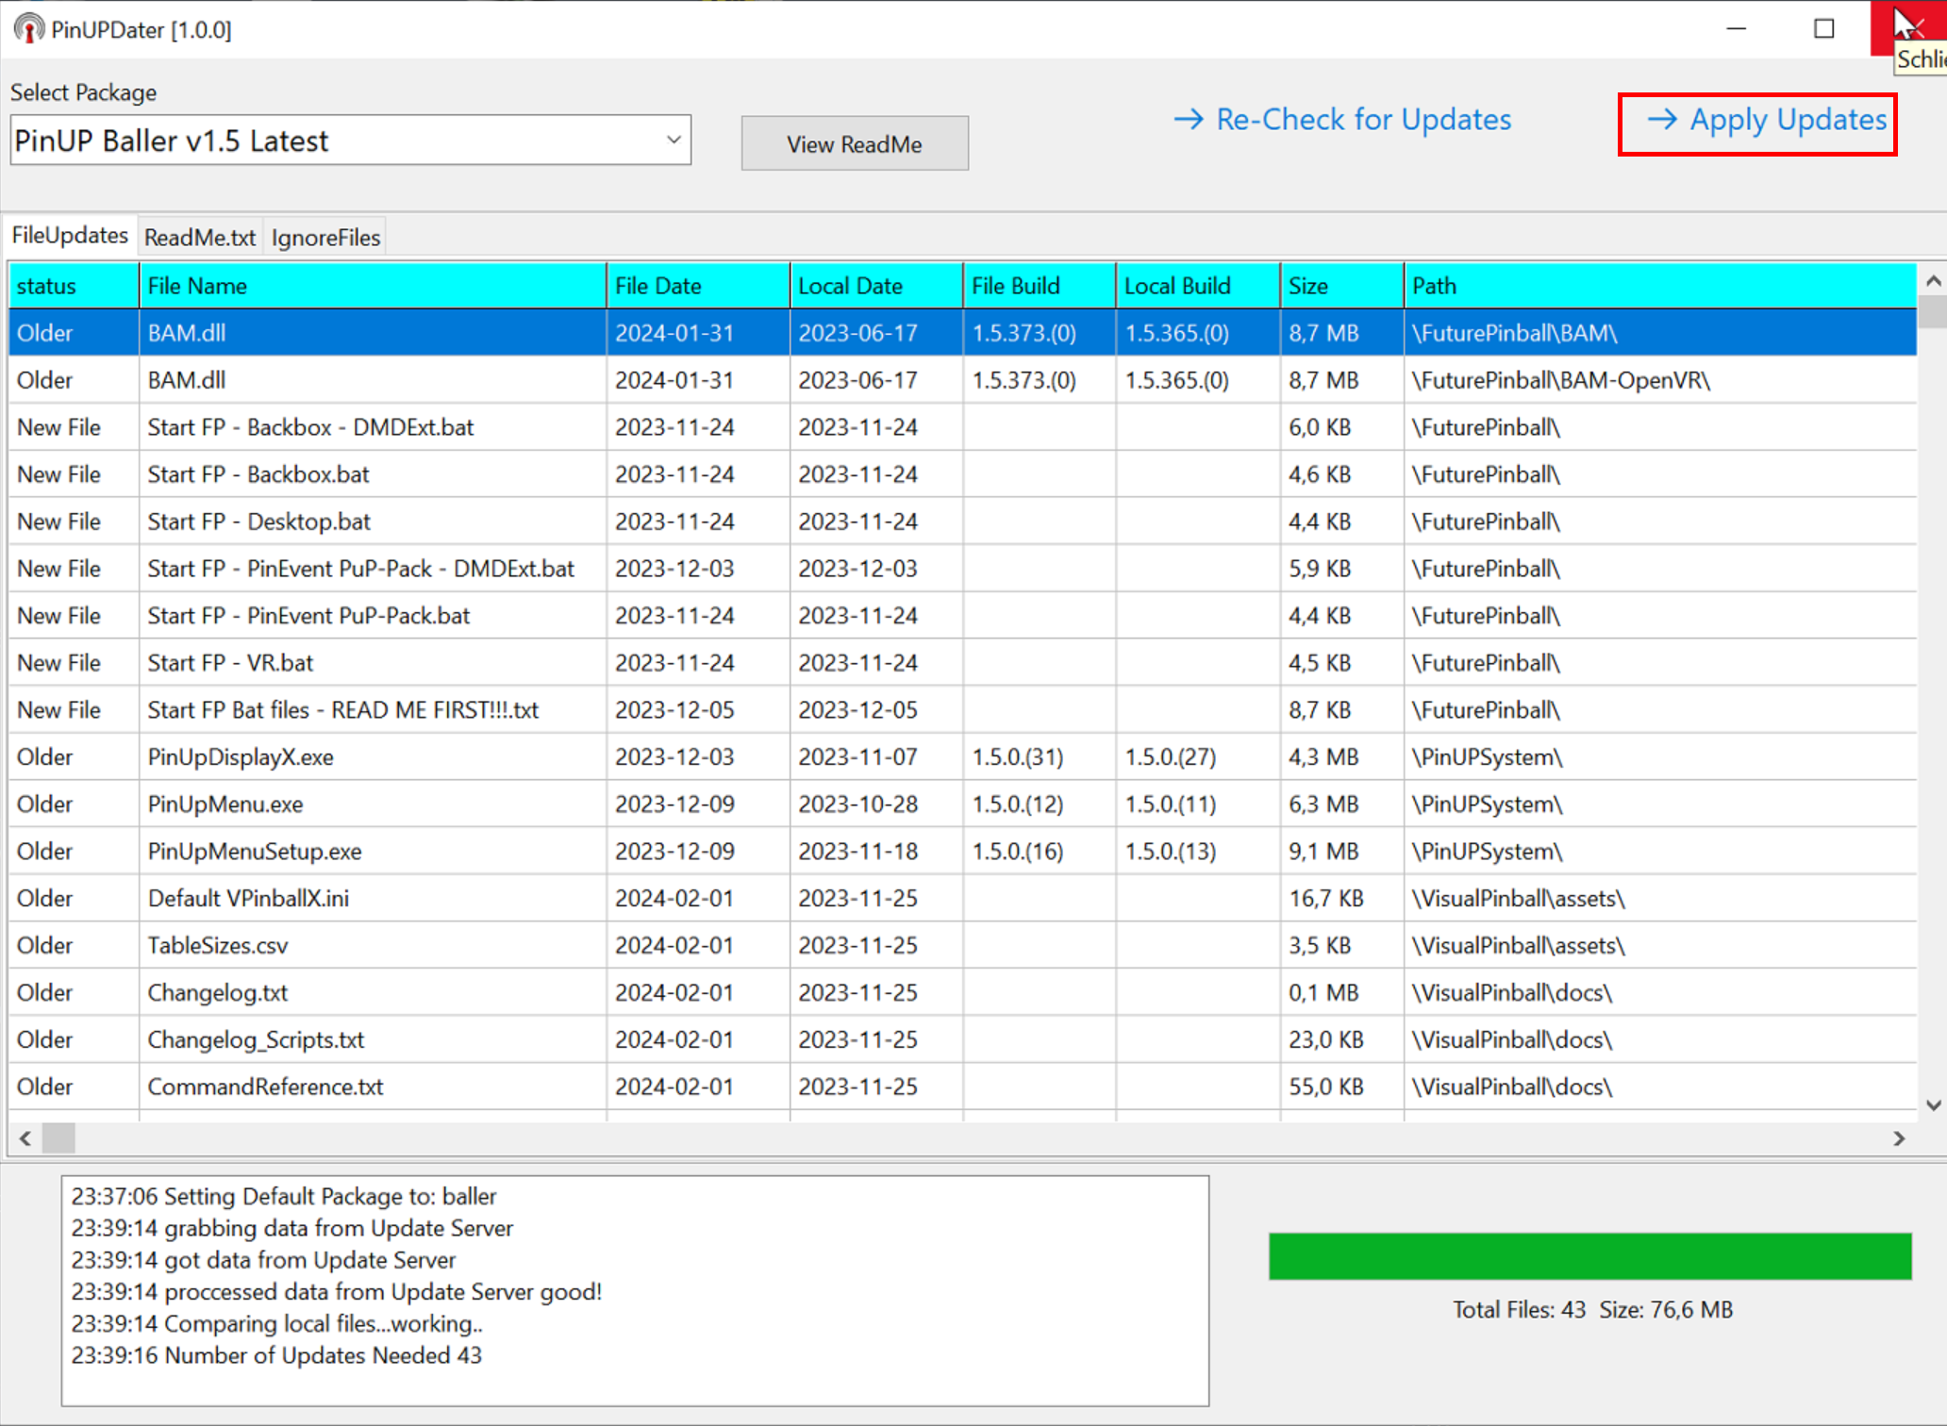Click the green progress bar
The image size is (1947, 1426).
tap(1590, 1256)
